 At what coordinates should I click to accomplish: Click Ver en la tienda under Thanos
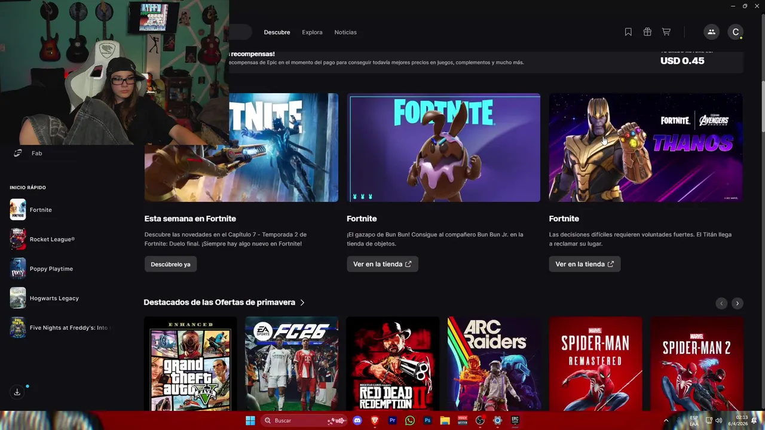(x=585, y=264)
